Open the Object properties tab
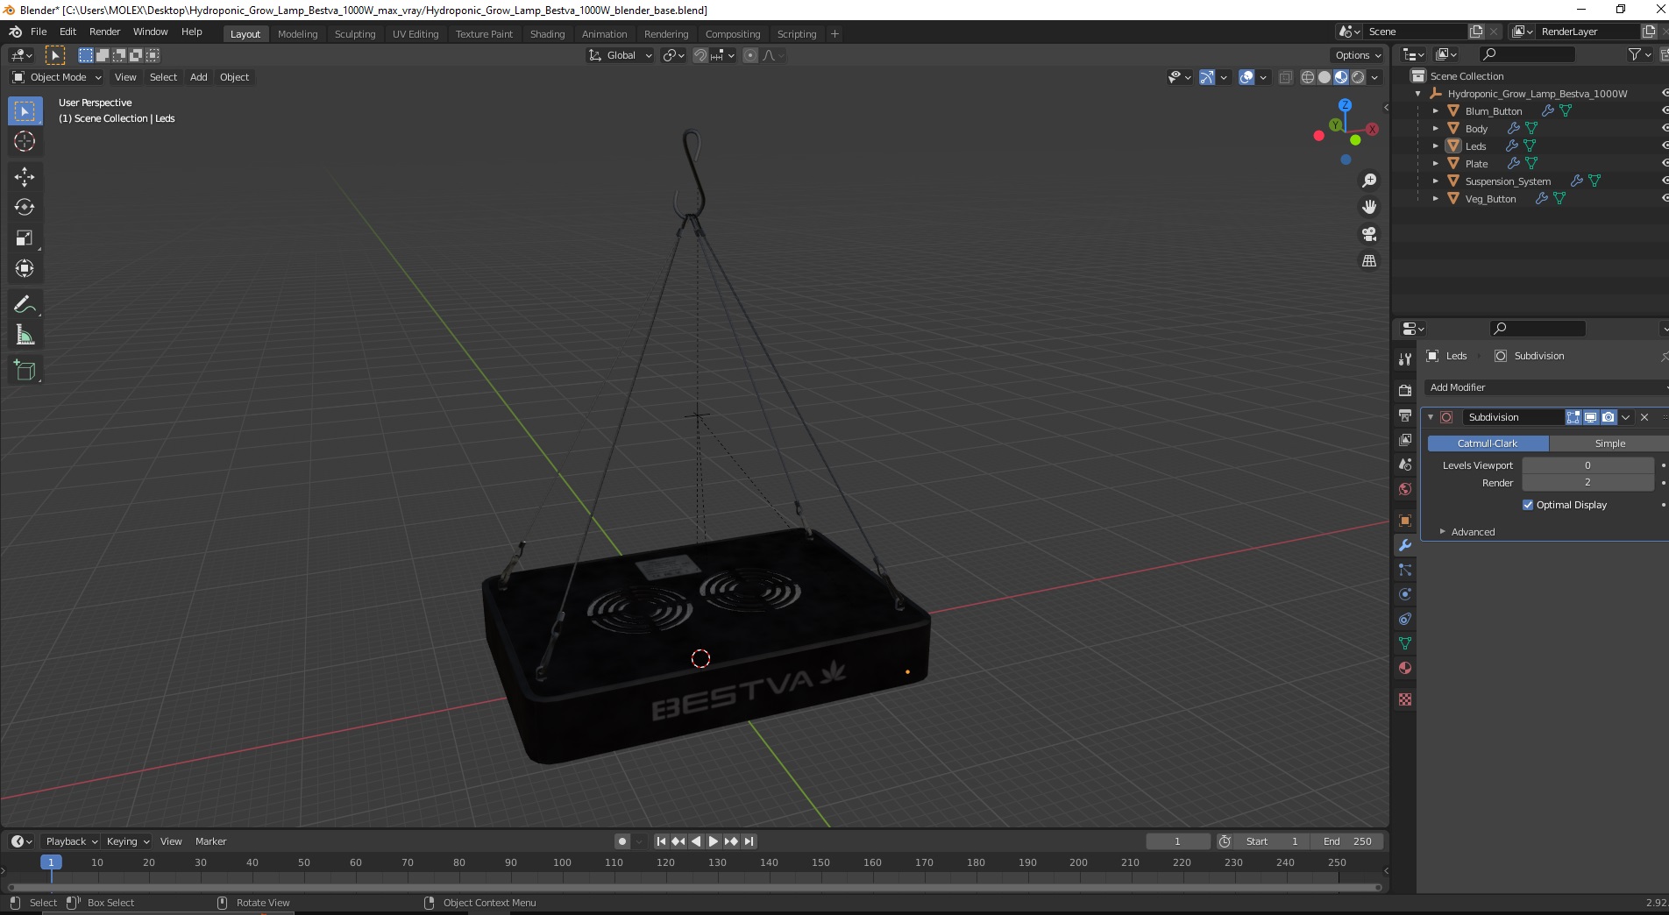1669x915 pixels. point(1405,521)
